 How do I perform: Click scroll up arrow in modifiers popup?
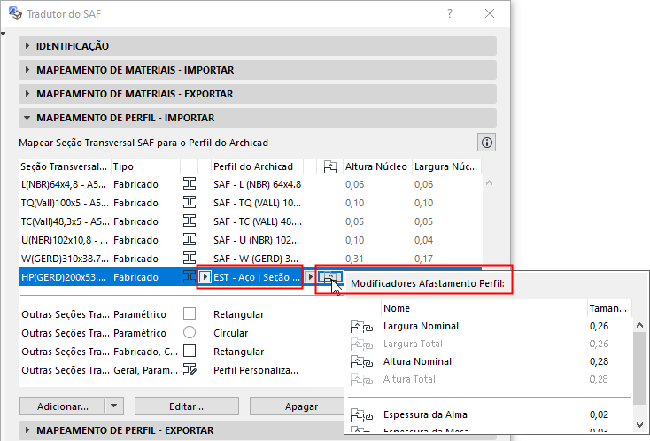(x=639, y=326)
